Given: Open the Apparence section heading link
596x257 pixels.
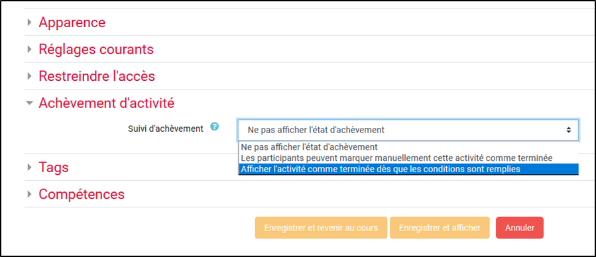Looking at the screenshot, I should pos(72,23).
